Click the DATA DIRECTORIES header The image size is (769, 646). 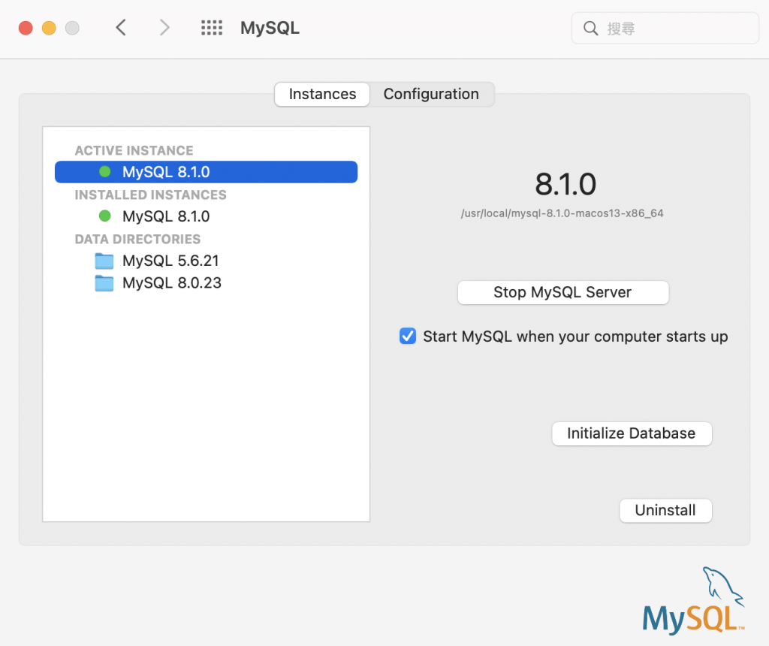(x=138, y=239)
